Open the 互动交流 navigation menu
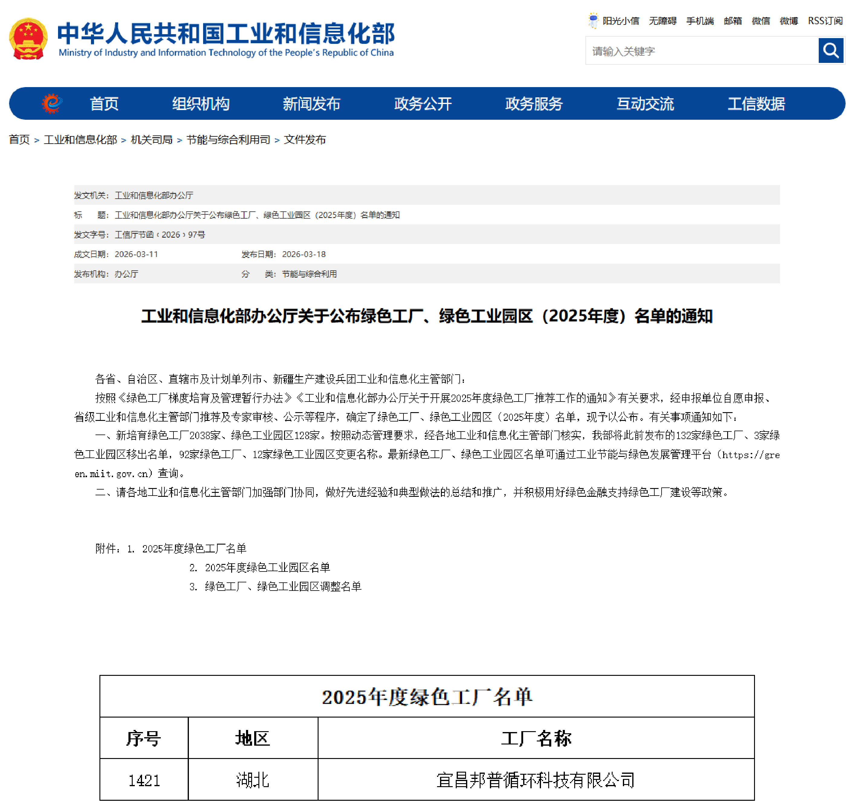Viewport: 855px width, 801px height. coord(645,104)
